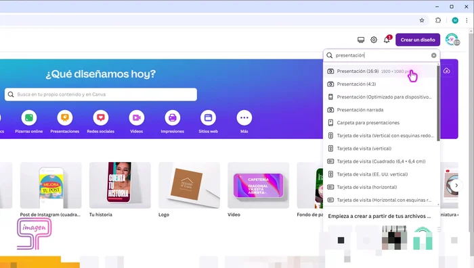474x268 pixels.
Task: Open browser extensions puzzle icon
Action: [438, 20]
